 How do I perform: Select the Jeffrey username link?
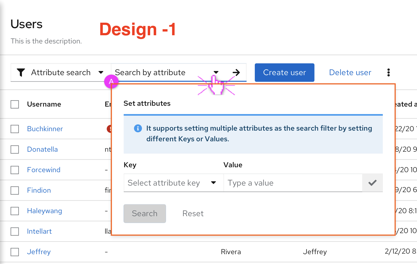coord(39,252)
